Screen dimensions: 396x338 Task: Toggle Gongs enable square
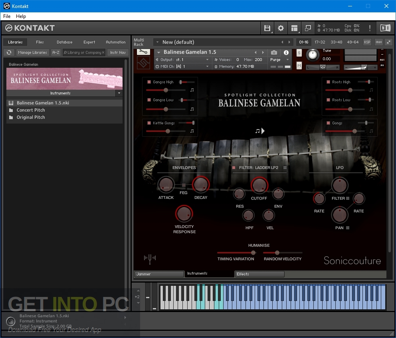pos(328,123)
